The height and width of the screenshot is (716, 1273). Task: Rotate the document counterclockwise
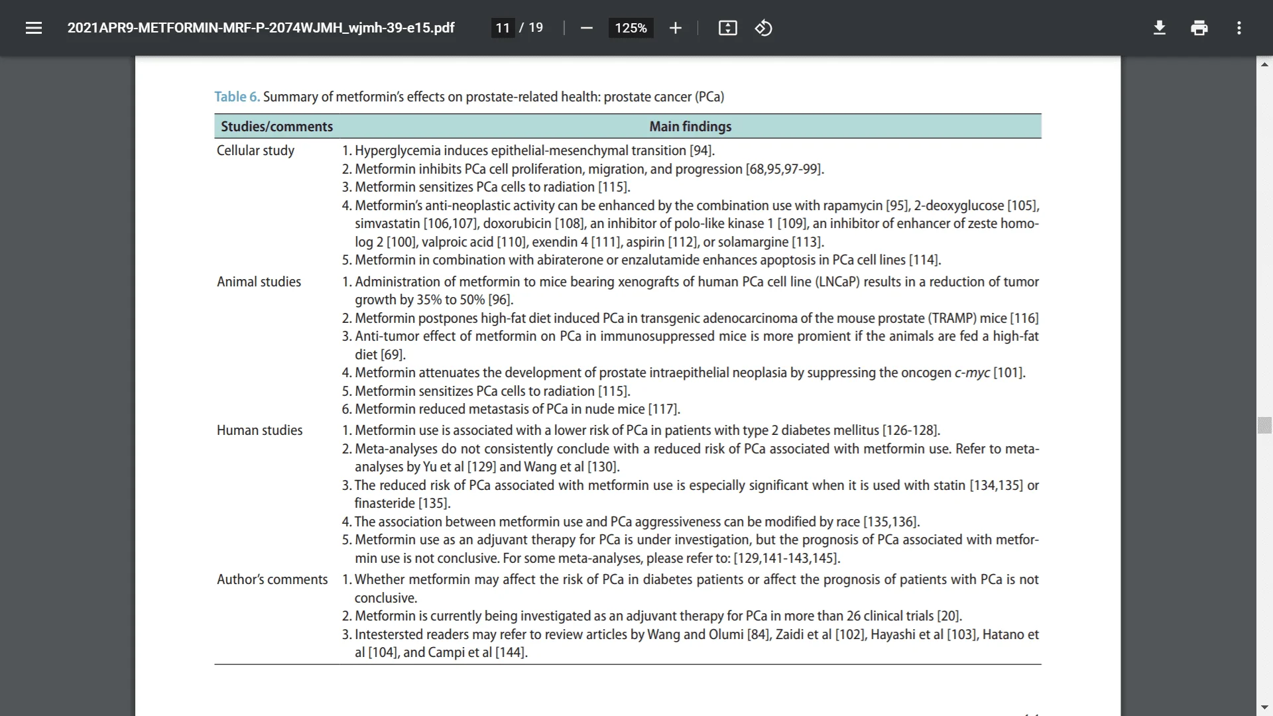(x=763, y=28)
